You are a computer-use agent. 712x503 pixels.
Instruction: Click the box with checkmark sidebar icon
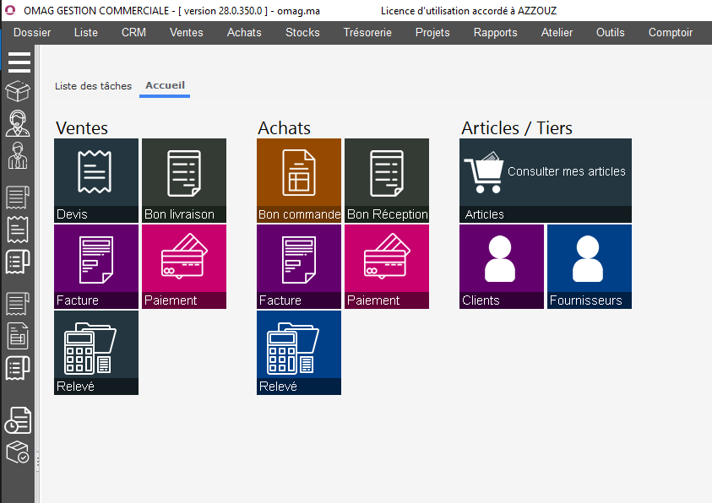coord(18,452)
